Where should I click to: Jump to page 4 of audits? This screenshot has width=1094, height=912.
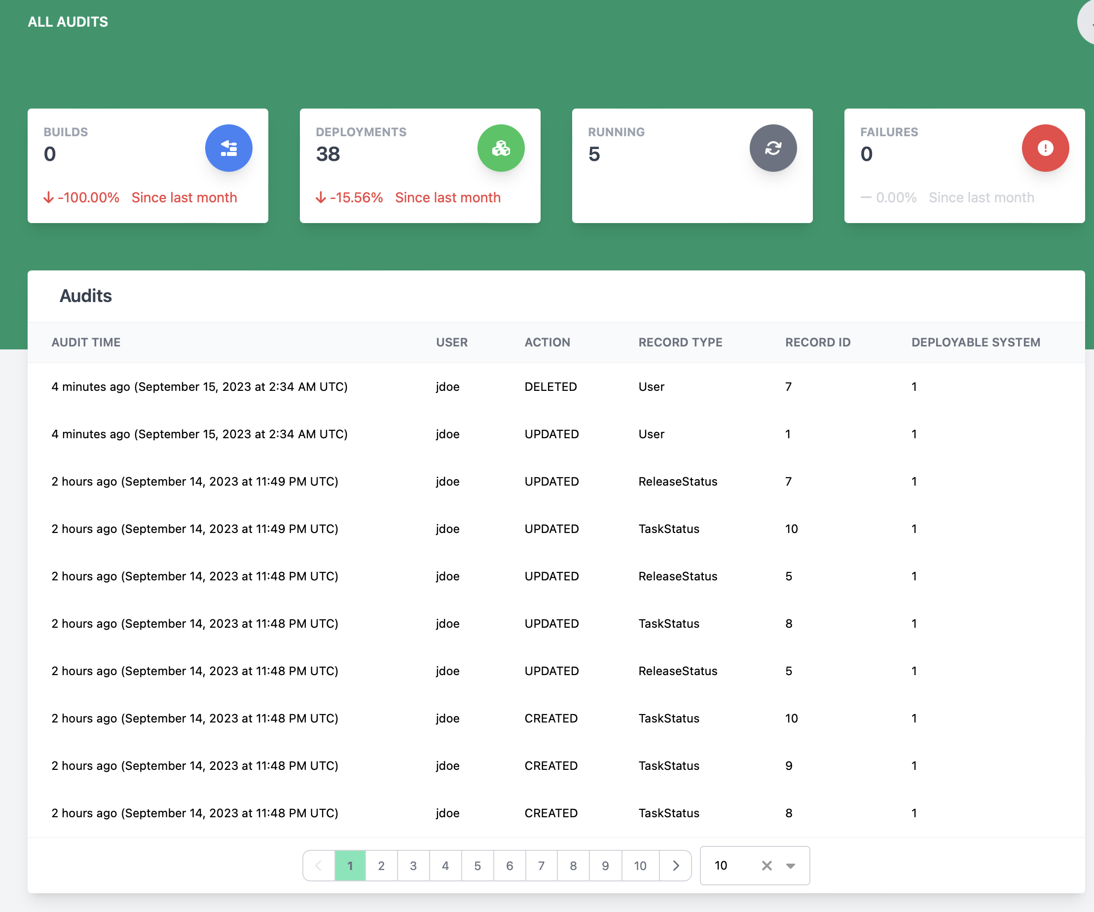pyautogui.click(x=445, y=866)
